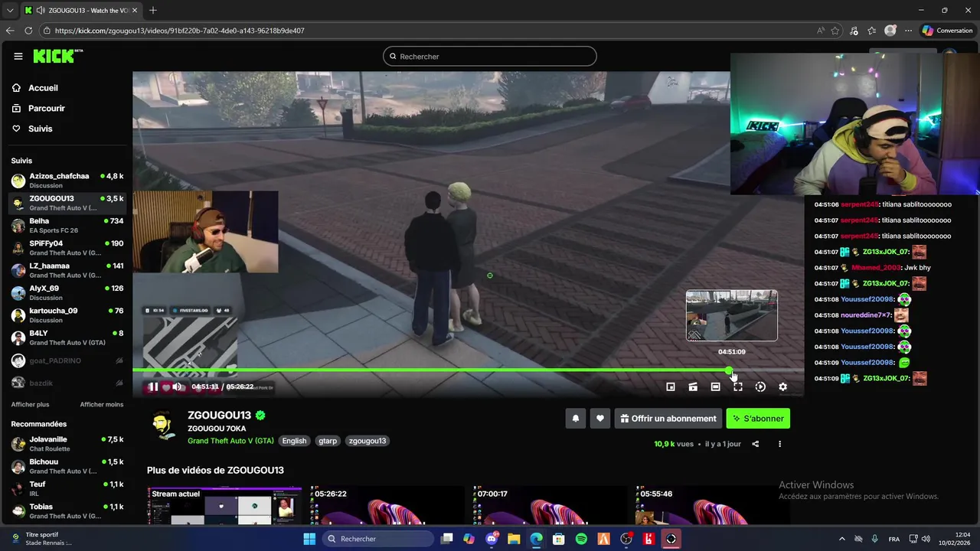
Task: Open the 07:00:17 video thumbnail
Action: coord(550,505)
